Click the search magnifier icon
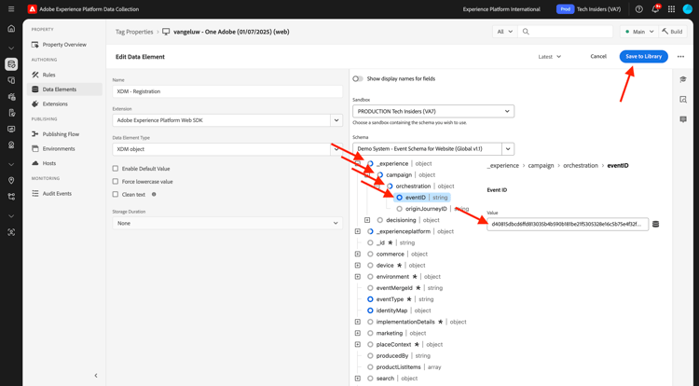The image size is (699, 386). click(x=526, y=32)
